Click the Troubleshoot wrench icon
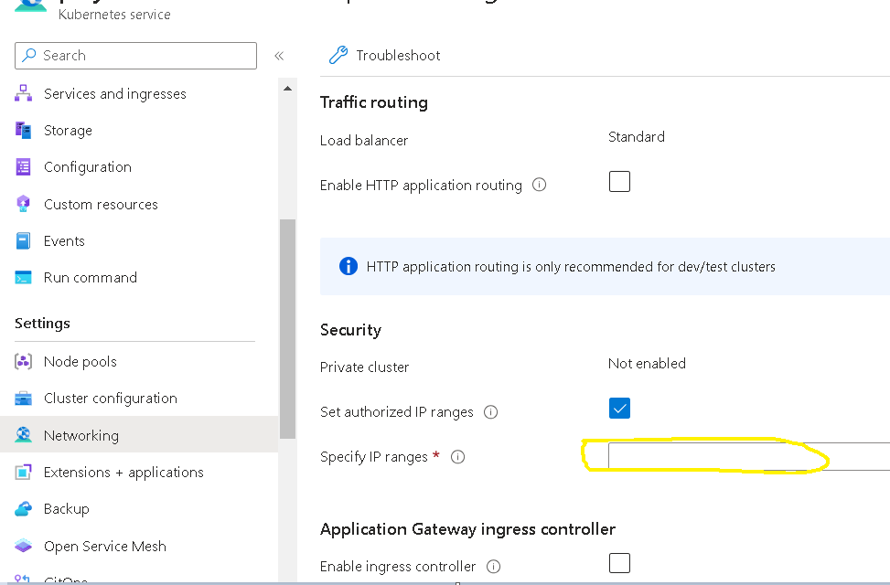Screen dimensions: 890x585 click(x=338, y=55)
